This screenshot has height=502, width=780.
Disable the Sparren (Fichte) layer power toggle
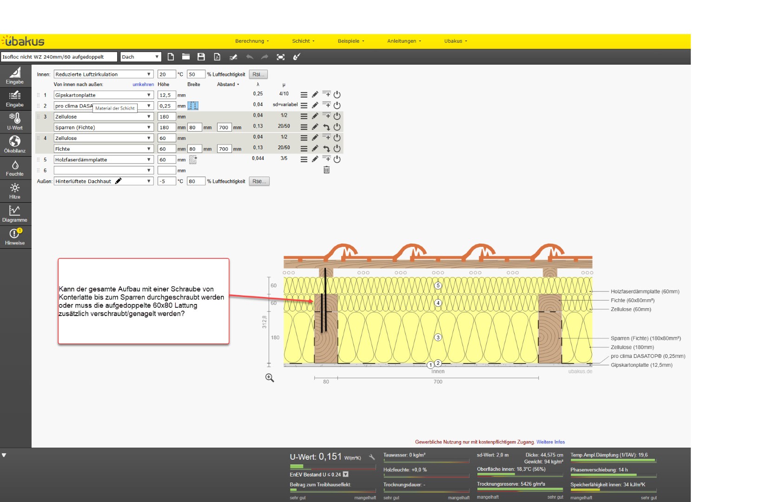tap(337, 127)
